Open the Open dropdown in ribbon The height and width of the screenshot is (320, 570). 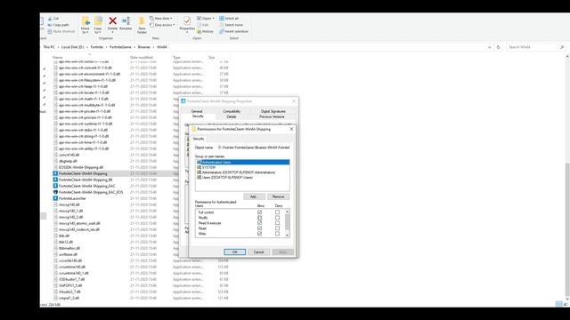tap(206, 18)
